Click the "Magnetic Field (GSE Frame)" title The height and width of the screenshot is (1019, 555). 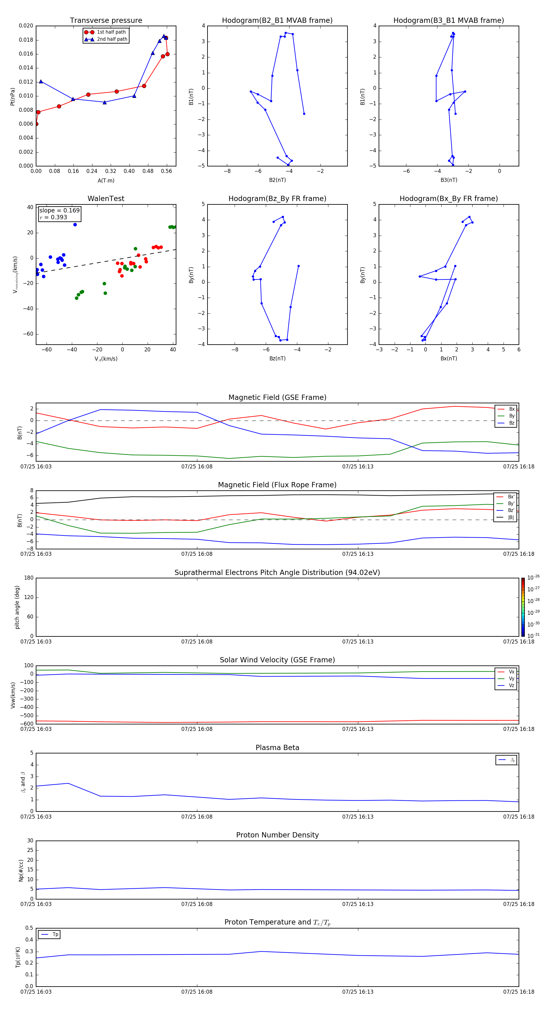point(277,397)
